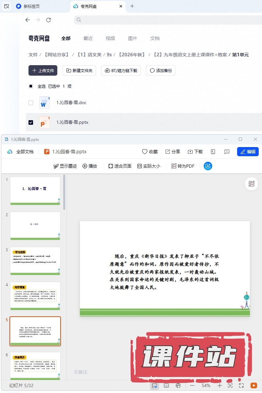Open the 54% zoom level menu
The image size is (262, 393).
[x=206, y=385]
